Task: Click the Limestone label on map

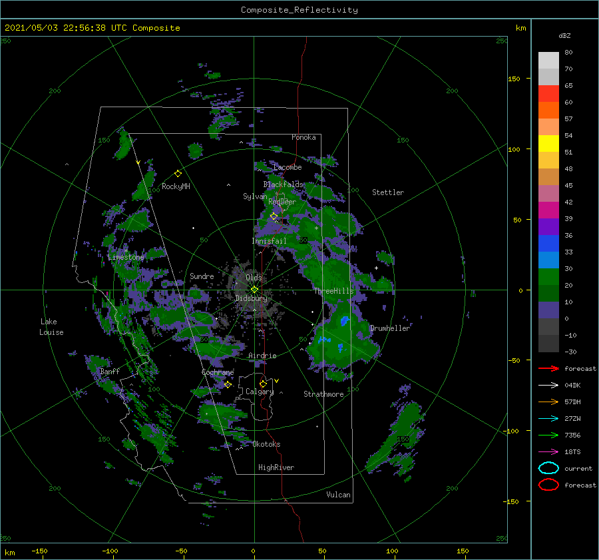Action: [126, 257]
